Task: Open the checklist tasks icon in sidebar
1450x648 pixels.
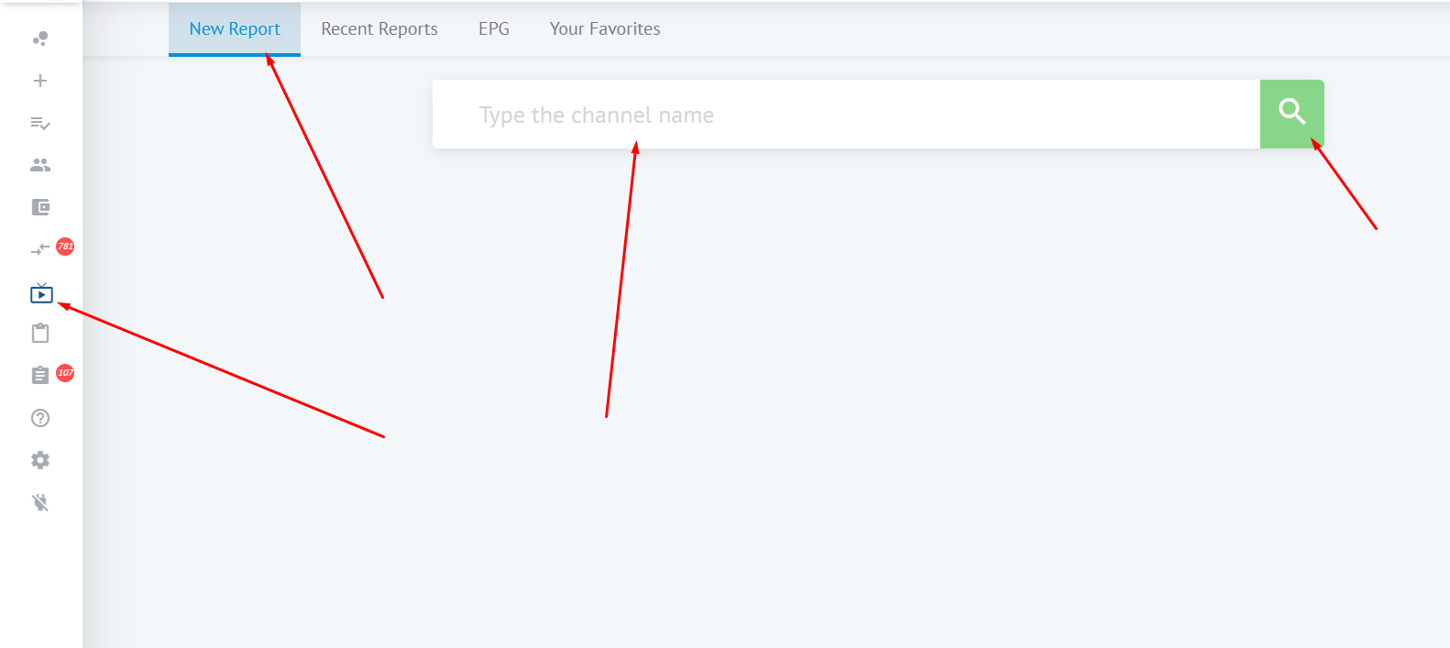Action: coord(40,123)
